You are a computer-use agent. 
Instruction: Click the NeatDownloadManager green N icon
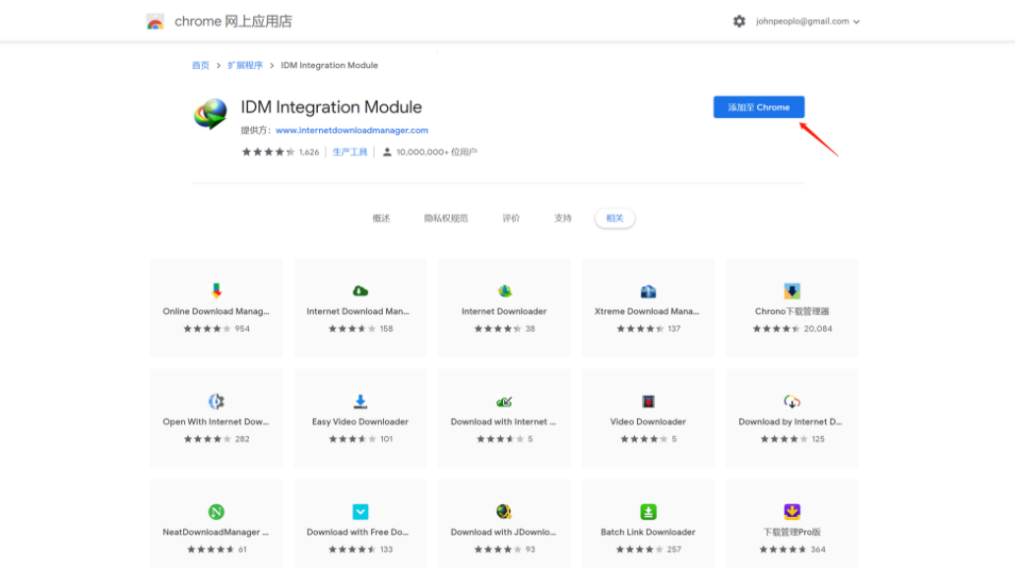click(x=217, y=512)
